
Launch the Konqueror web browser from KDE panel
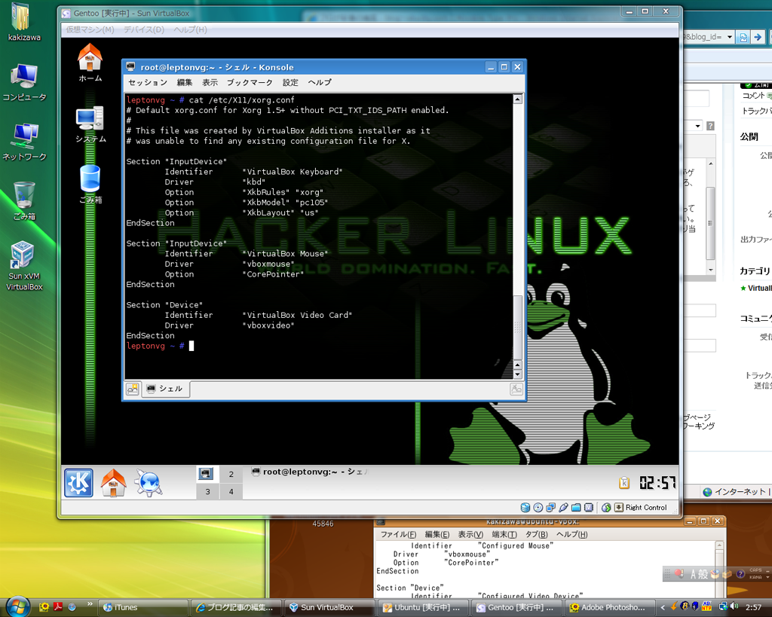149,483
